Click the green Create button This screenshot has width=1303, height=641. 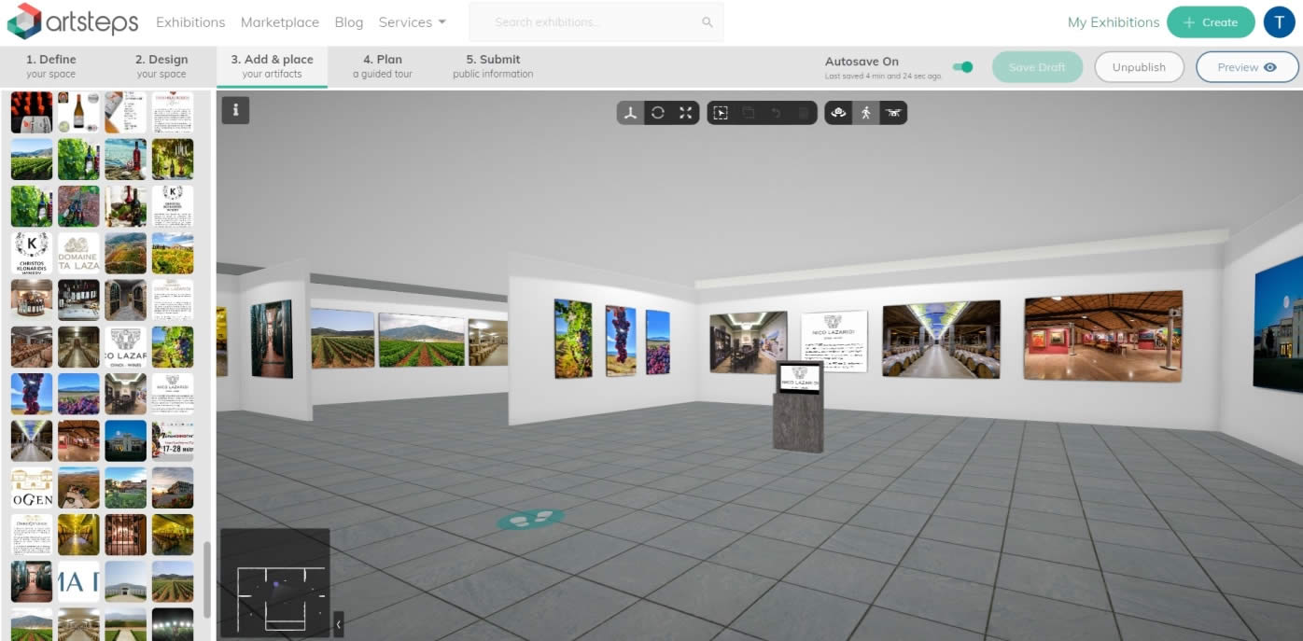coord(1211,22)
